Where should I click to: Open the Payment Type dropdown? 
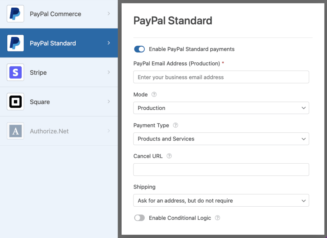[x=221, y=139]
